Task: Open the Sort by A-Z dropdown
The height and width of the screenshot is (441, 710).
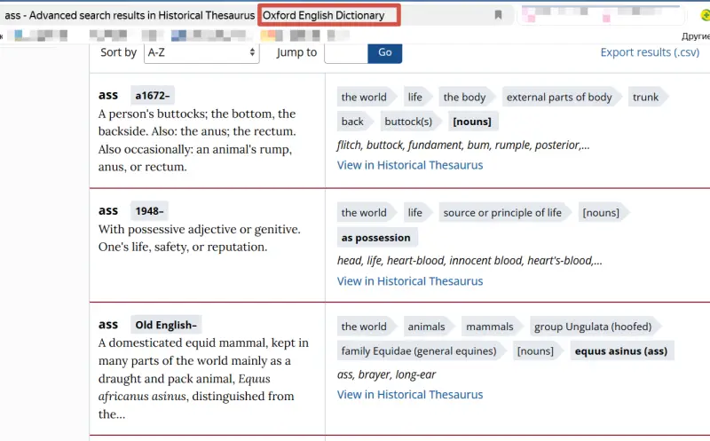Action: pos(201,52)
